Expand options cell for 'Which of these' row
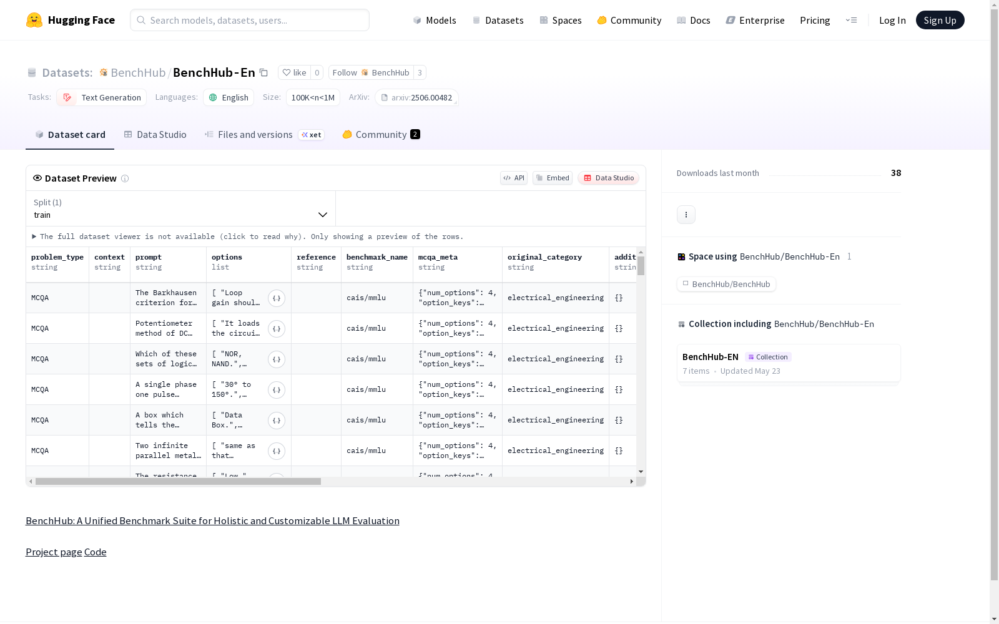 tap(277, 359)
